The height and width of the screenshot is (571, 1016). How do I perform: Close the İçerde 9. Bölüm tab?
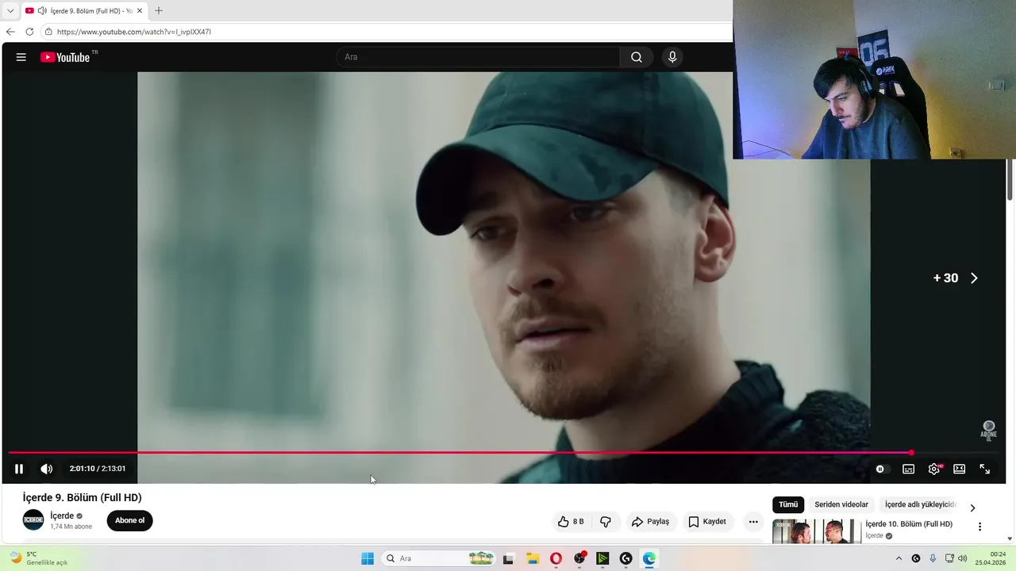coord(140,11)
